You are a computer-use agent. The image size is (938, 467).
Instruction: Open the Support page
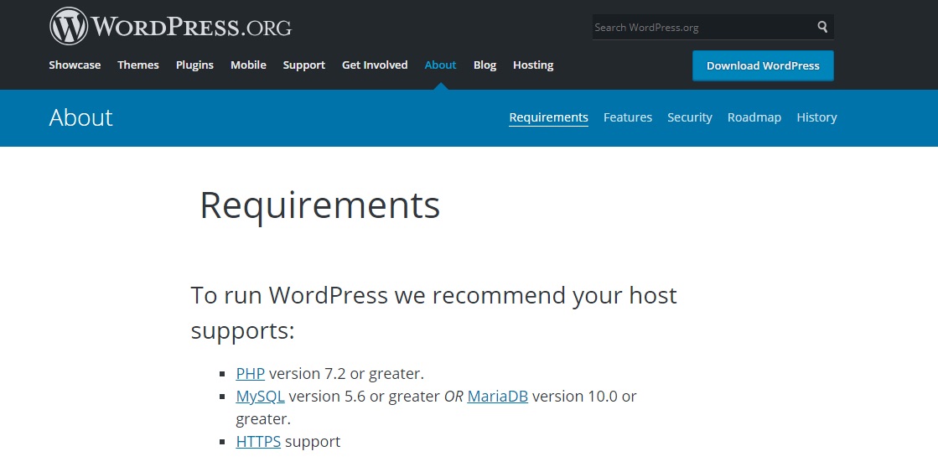[303, 65]
